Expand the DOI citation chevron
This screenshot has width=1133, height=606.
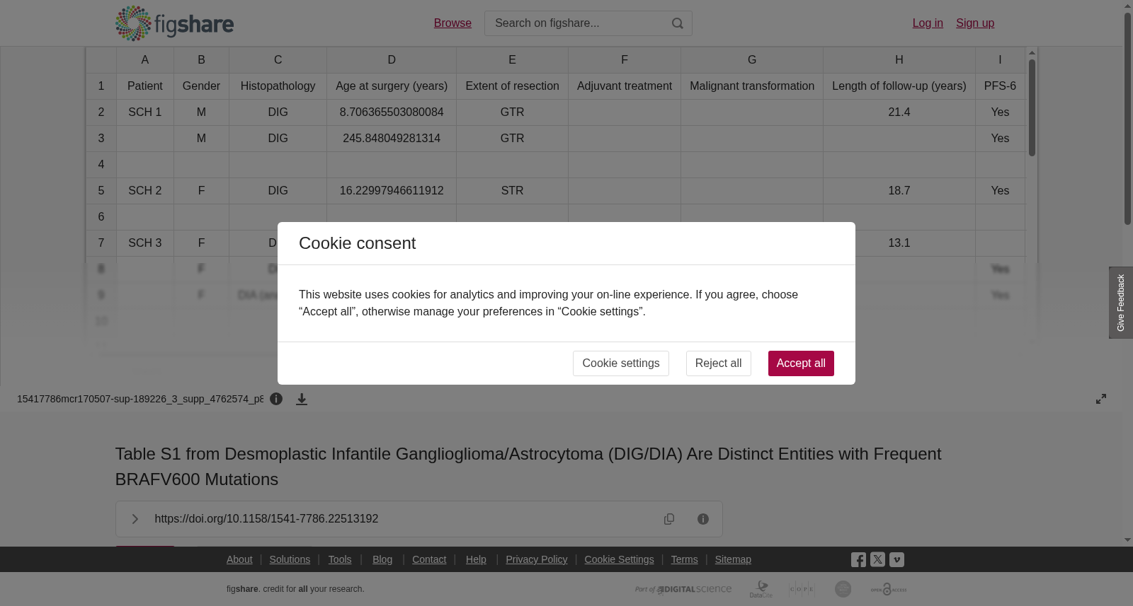(135, 519)
